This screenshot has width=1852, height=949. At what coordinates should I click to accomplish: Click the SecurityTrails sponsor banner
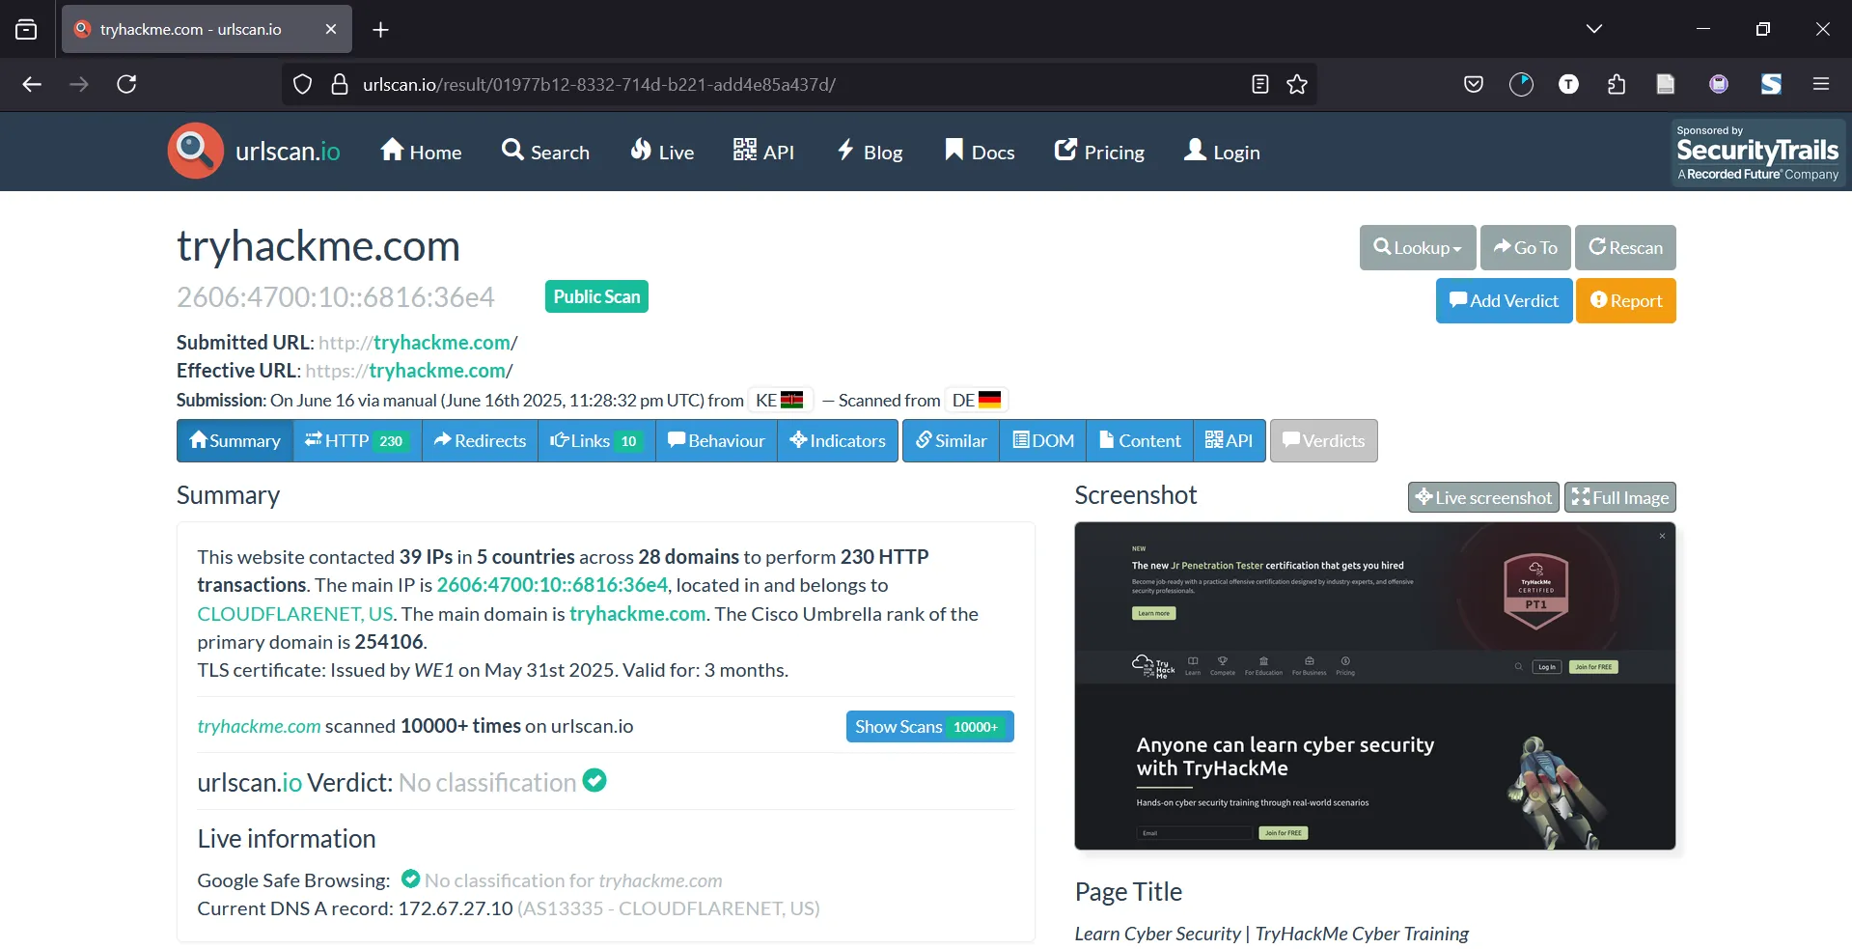(1758, 152)
